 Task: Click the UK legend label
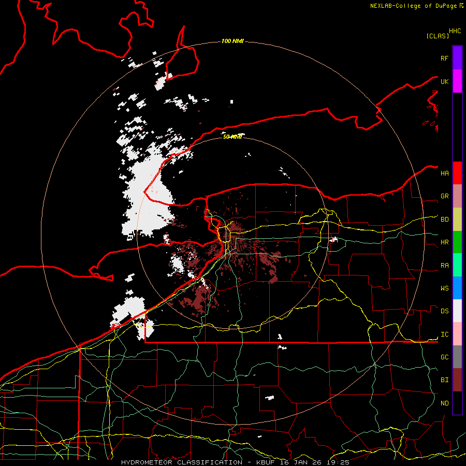[x=444, y=81]
